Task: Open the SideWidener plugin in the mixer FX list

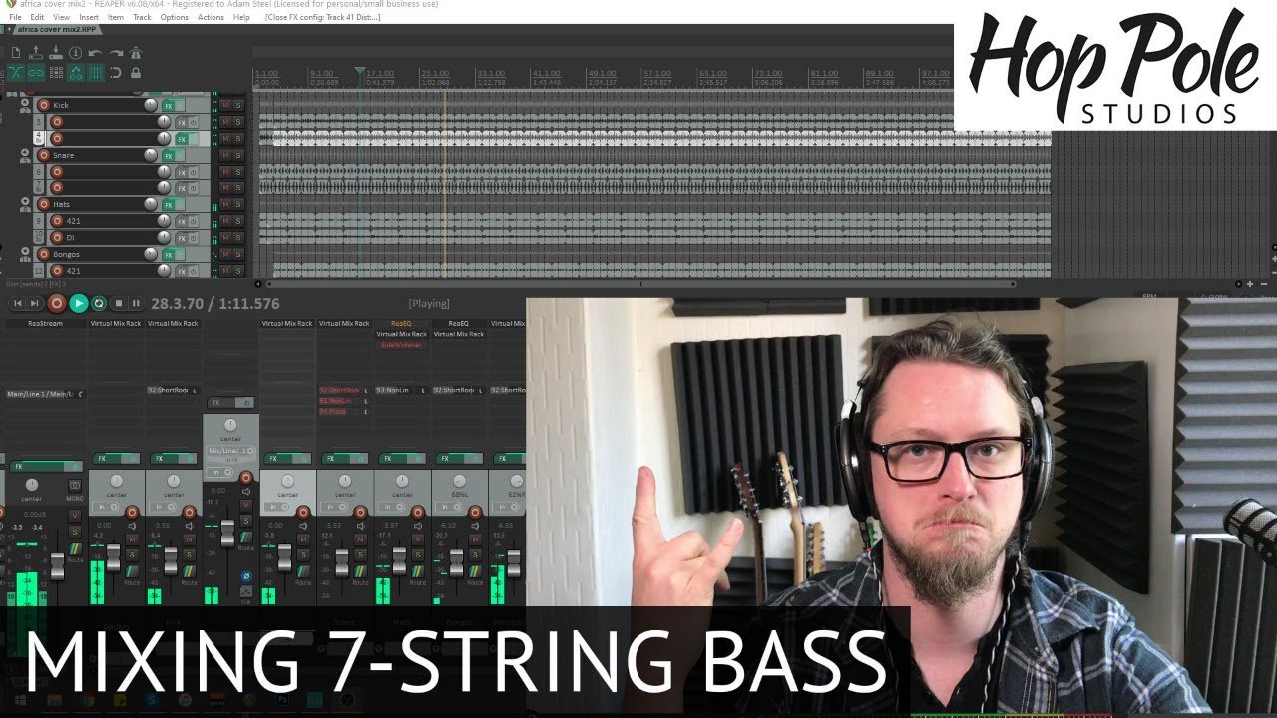Action: (401, 344)
